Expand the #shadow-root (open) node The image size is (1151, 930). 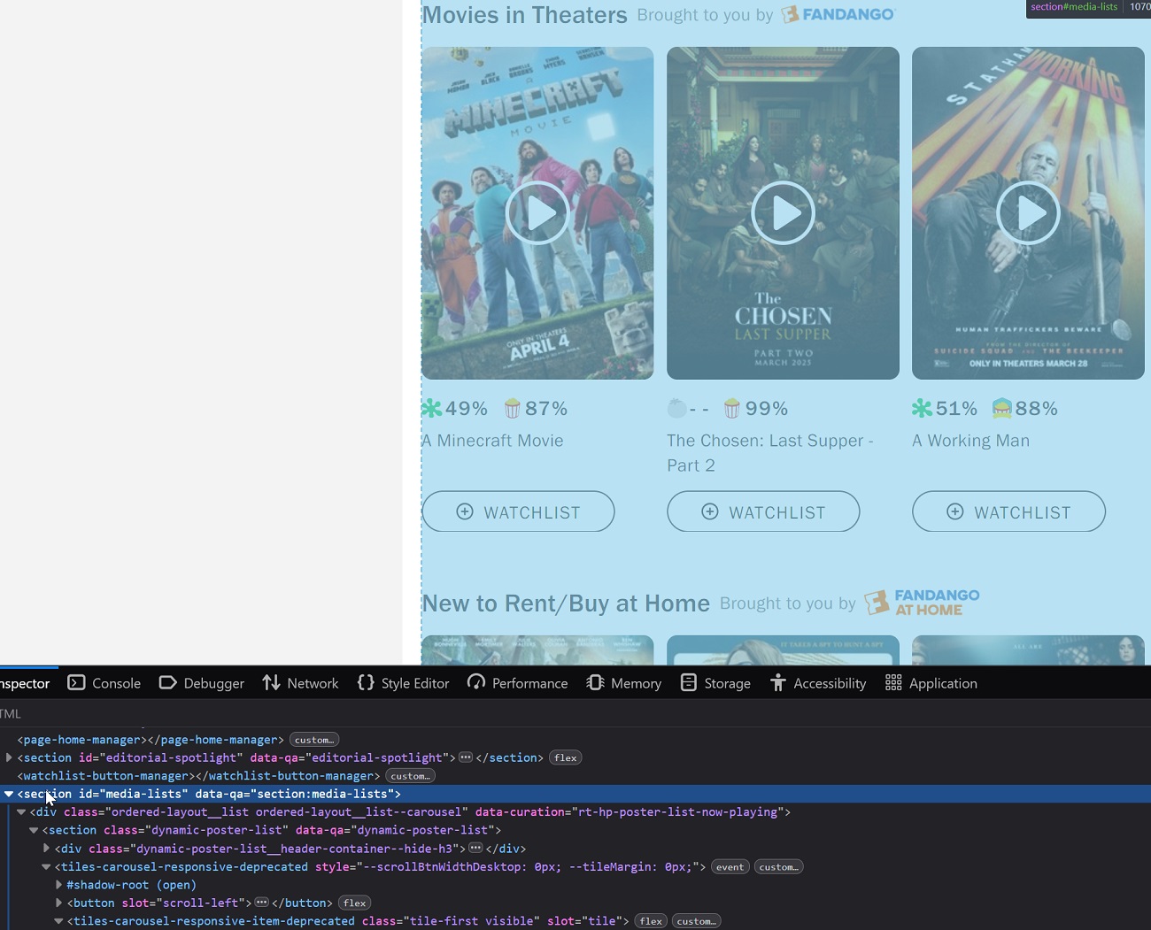[x=58, y=885]
